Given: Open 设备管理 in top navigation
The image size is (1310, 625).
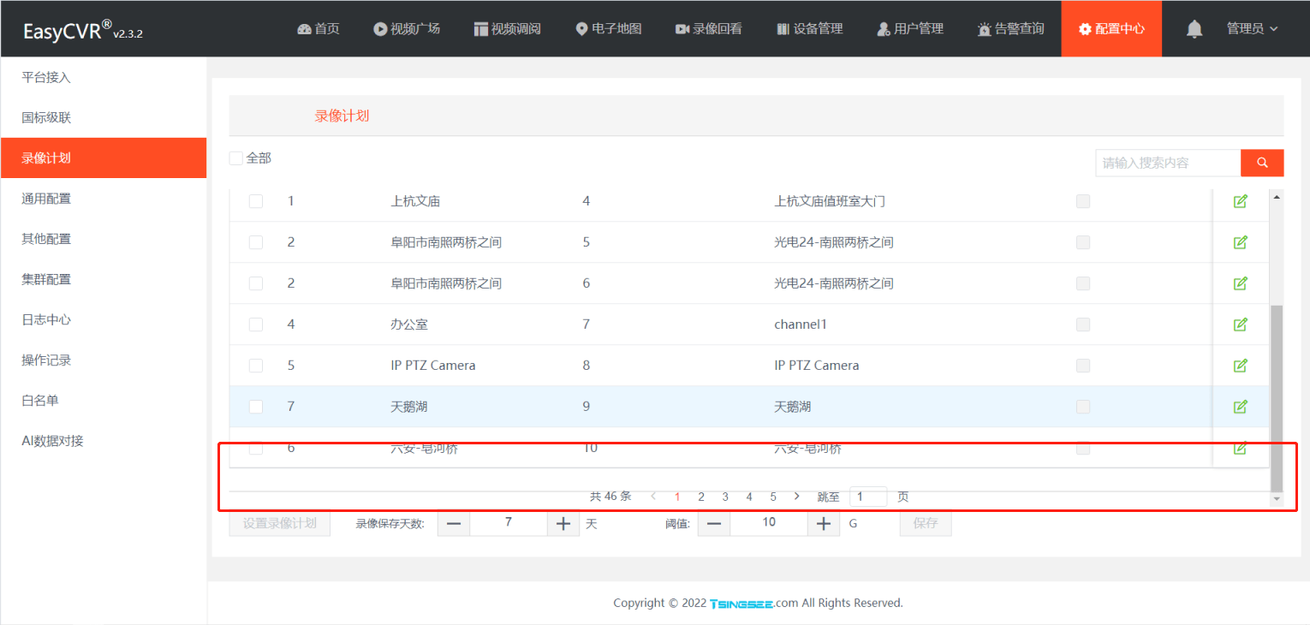Looking at the screenshot, I should click(810, 28).
